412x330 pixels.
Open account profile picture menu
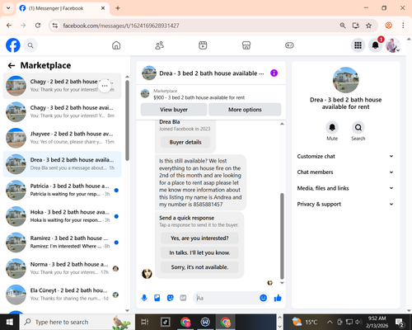393,45
